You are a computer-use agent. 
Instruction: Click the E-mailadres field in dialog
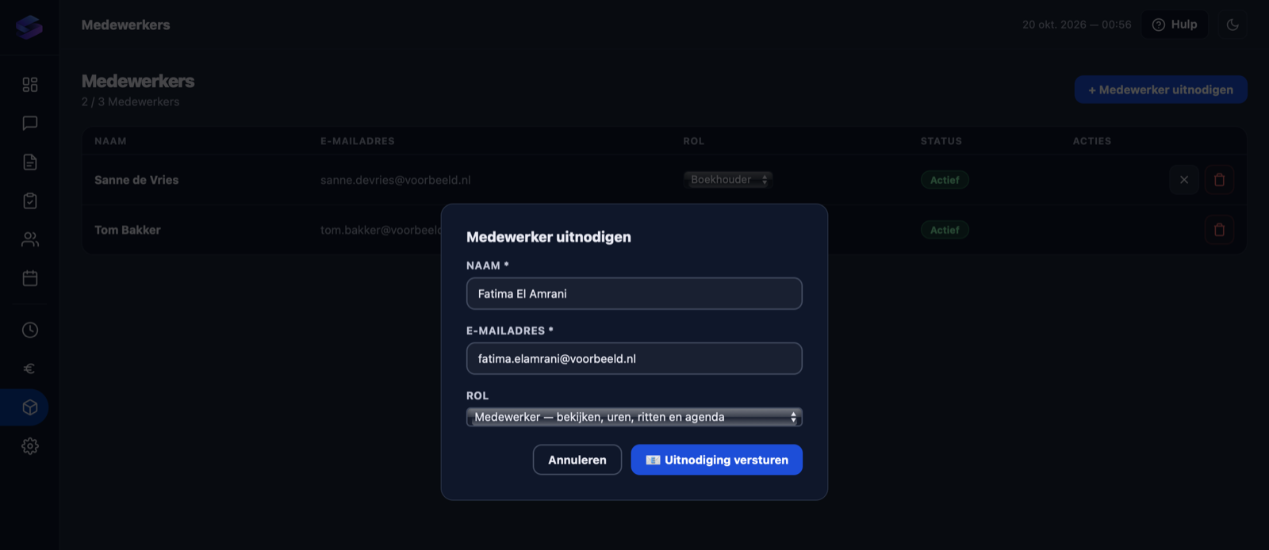634,358
